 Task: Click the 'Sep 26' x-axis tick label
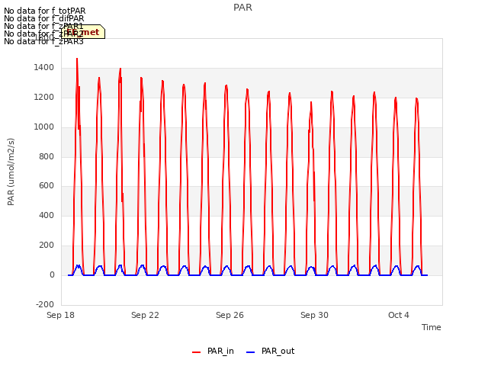click(x=230, y=315)
